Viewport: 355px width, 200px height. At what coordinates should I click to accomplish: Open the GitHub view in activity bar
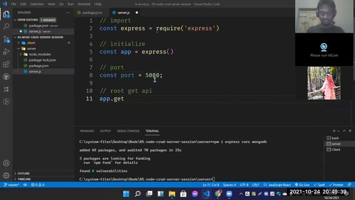tap(6, 77)
